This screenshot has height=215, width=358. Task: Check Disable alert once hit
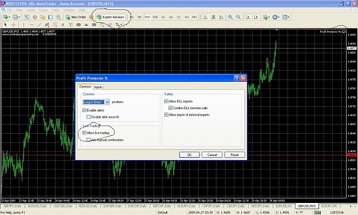pyautogui.click(x=88, y=117)
